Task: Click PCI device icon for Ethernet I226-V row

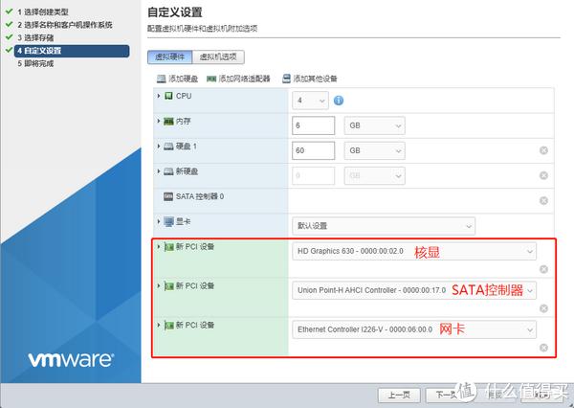Action: point(169,326)
